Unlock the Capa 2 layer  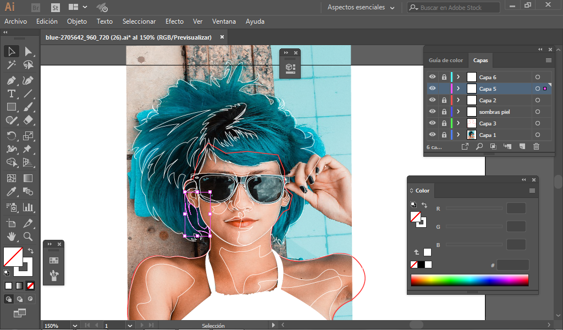coord(444,100)
